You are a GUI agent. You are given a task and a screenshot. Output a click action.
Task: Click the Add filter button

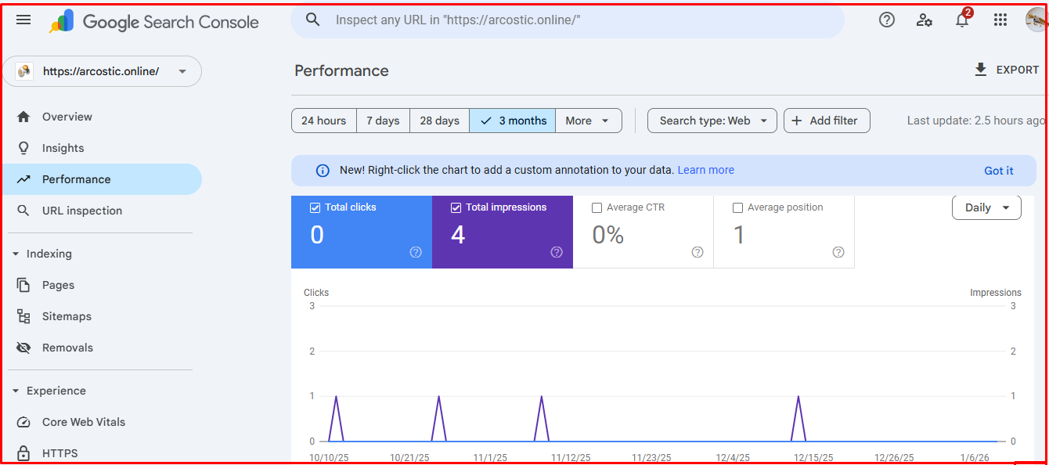coord(826,121)
